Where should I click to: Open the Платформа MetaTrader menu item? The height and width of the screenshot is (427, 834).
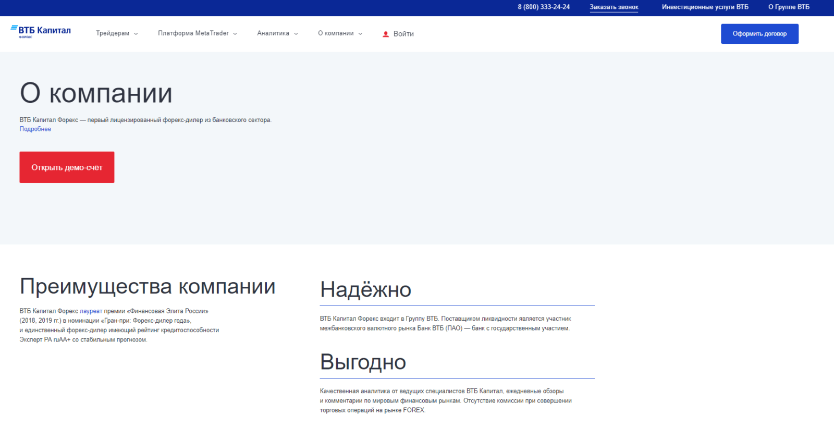[x=193, y=33]
